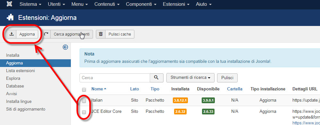Toggle the select-all checkbox in table header
This screenshot has height=125, width=320.
(x=84, y=90)
